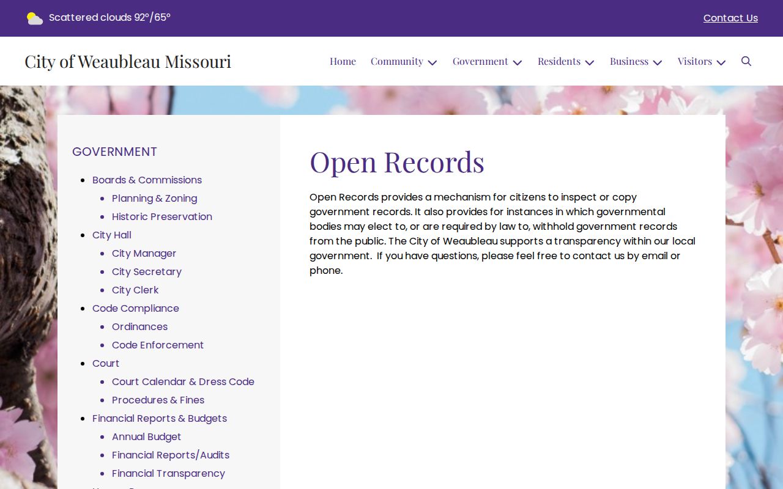Click the scattered clouds weather icon
Image resolution: width=783 pixels, height=489 pixels.
(x=35, y=18)
